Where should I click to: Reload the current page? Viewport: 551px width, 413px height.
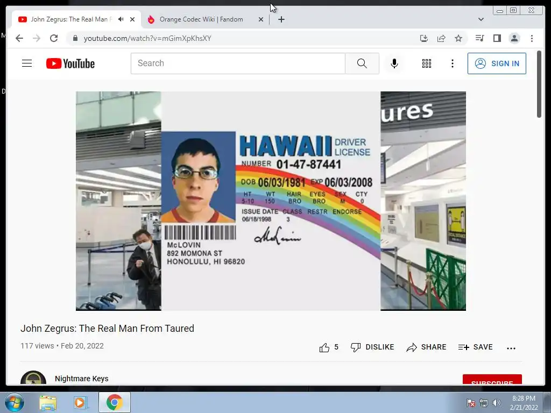pos(54,38)
